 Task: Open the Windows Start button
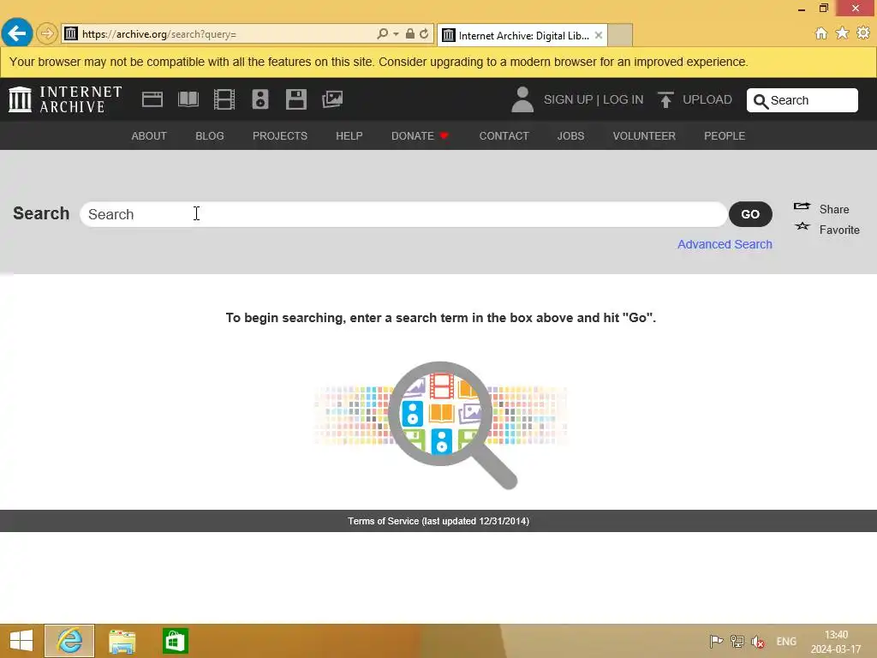coord(21,641)
